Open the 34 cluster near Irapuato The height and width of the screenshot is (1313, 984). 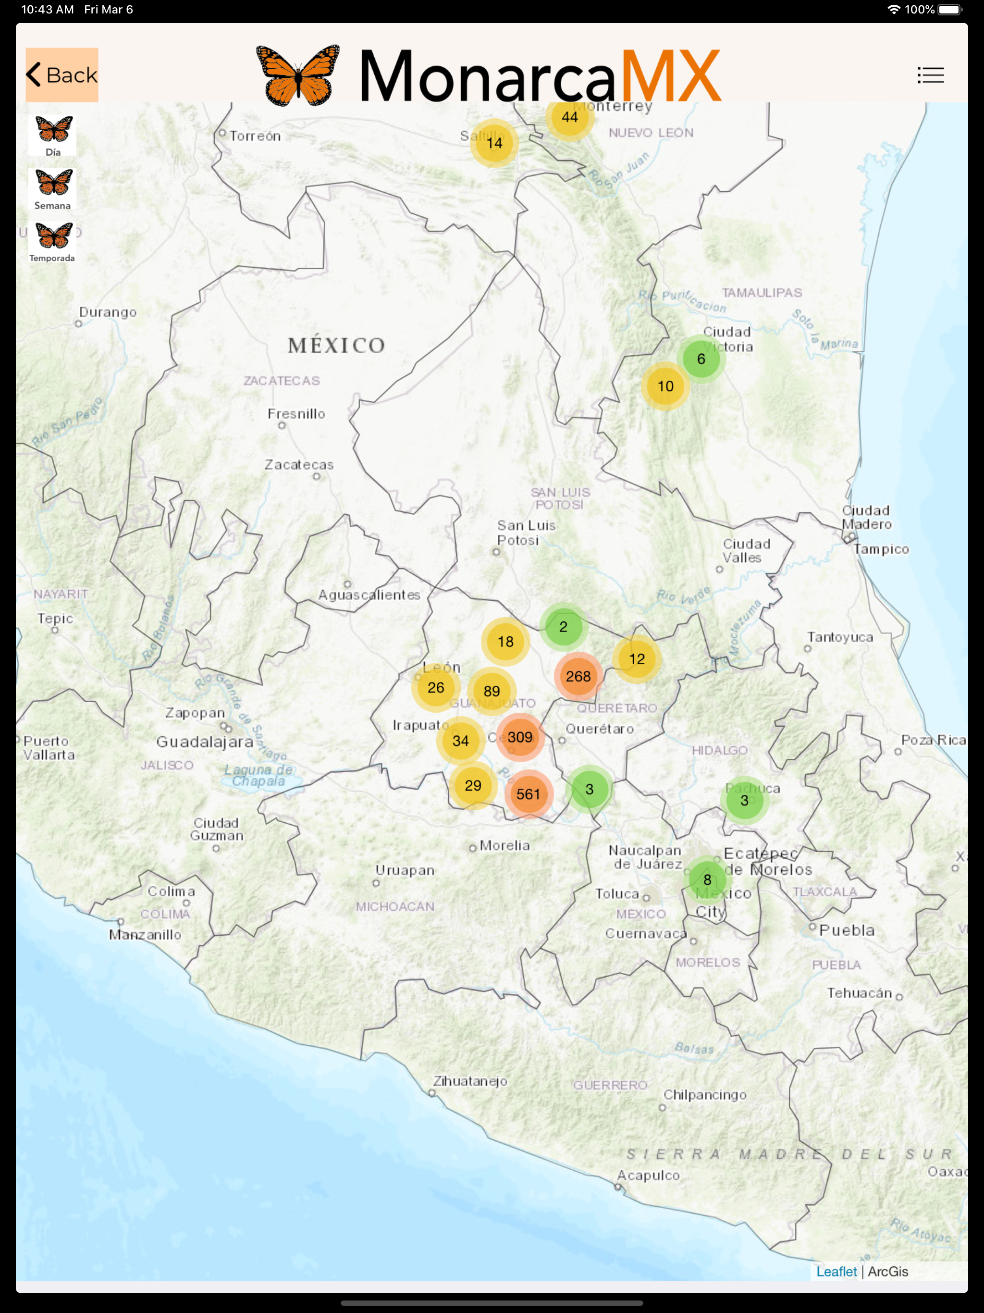[461, 740]
